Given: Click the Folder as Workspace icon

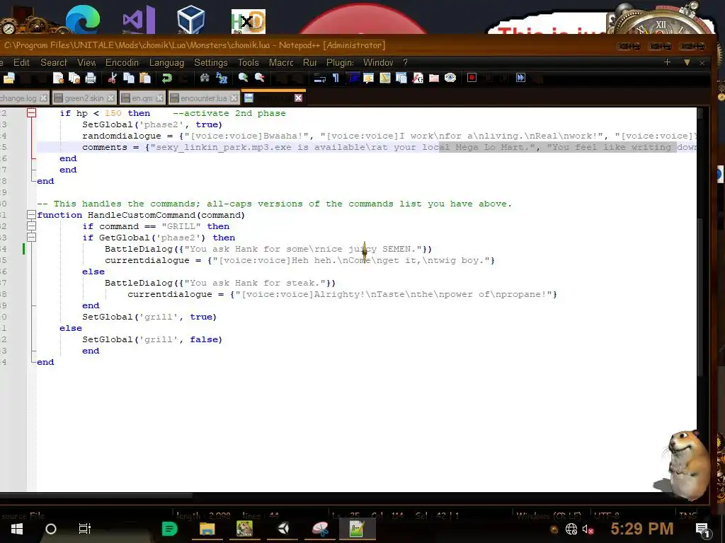Looking at the screenshot, I should click(434, 78).
